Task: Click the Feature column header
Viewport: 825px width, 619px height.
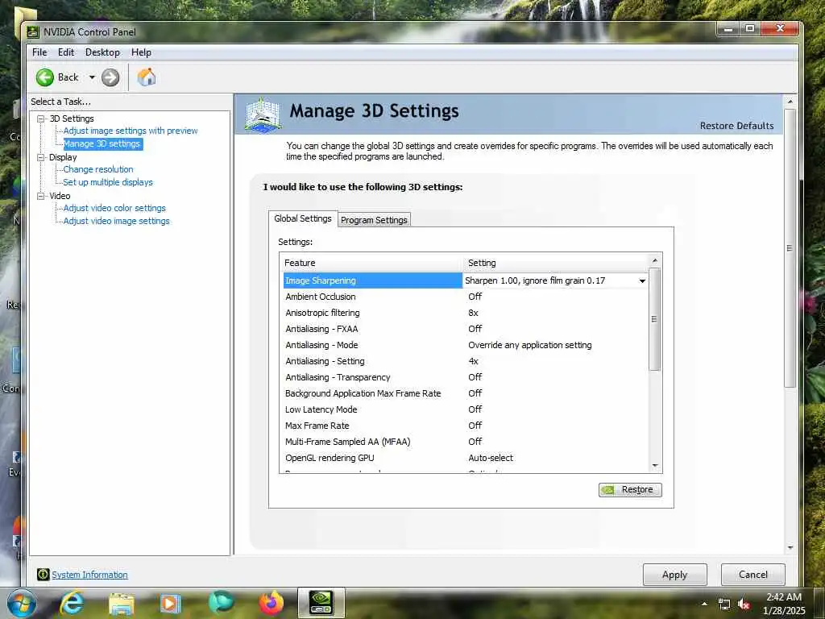Action: (372, 263)
